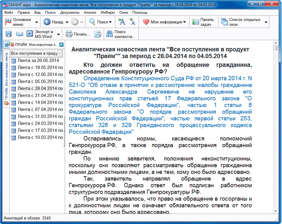Expand the Основное меню dropdown arrow
The width and height of the screenshot is (282, 224).
(x=37, y=22)
